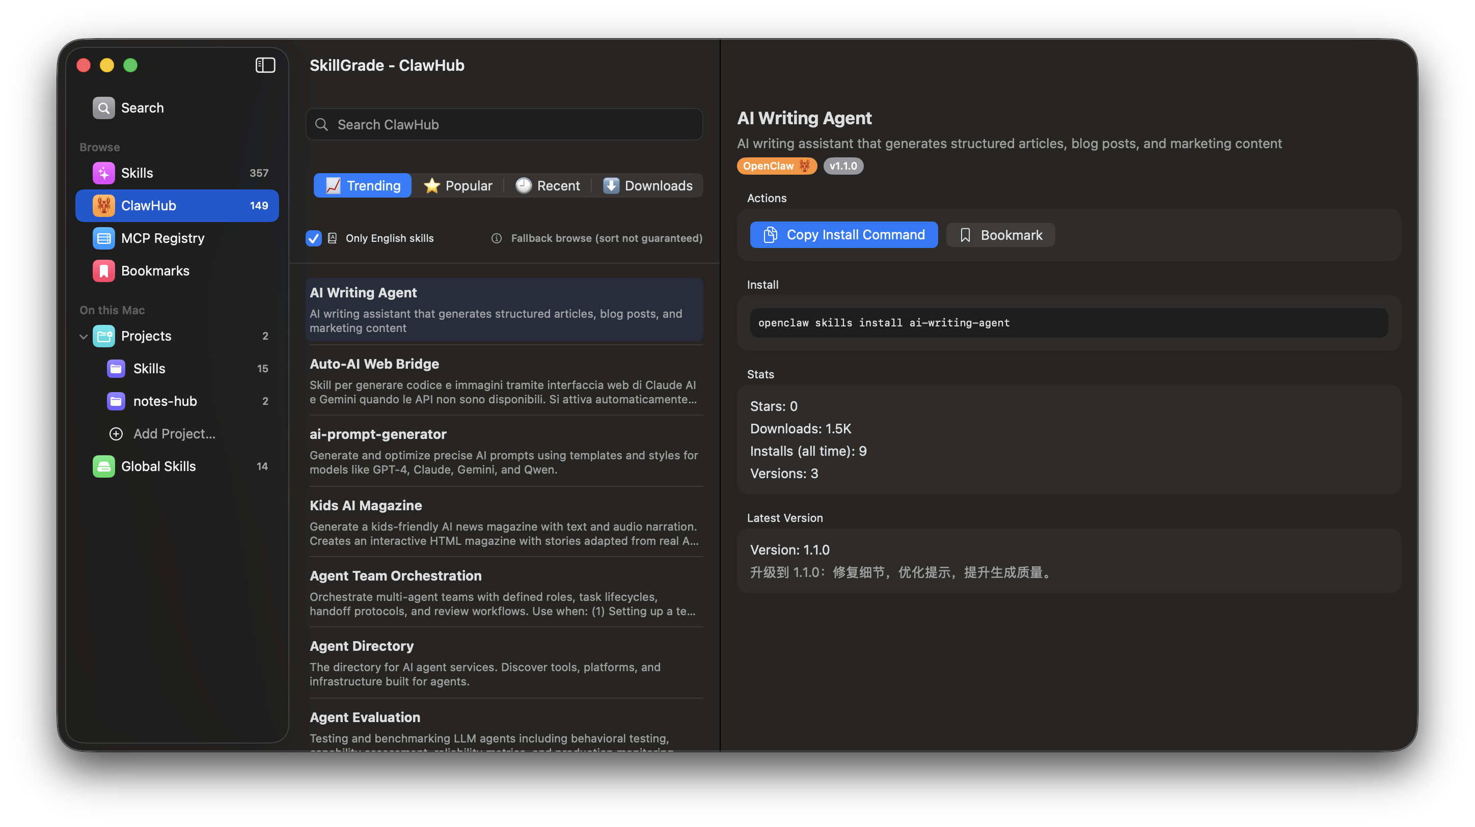Screen dimensions: 1475x827
Task: Click the openclaw skills install command text
Action: 884,323
